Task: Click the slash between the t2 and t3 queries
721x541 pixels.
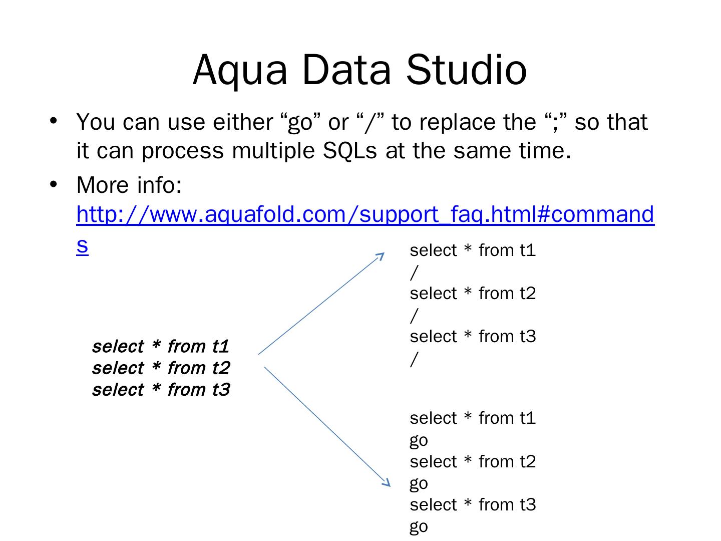Action: pyautogui.click(x=414, y=316)
